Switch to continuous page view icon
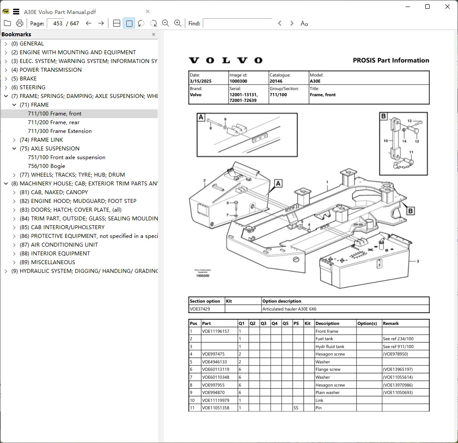Viewport: 458px width, 443px height. click(x=117, y=23)
